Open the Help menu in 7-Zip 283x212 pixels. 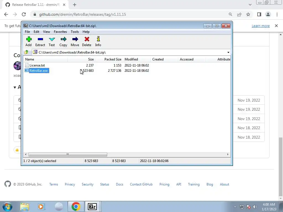point(86,32)
